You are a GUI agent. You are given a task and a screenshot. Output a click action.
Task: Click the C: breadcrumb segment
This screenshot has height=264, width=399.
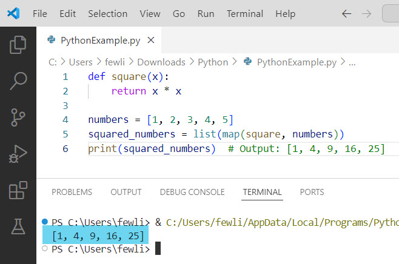53,62
